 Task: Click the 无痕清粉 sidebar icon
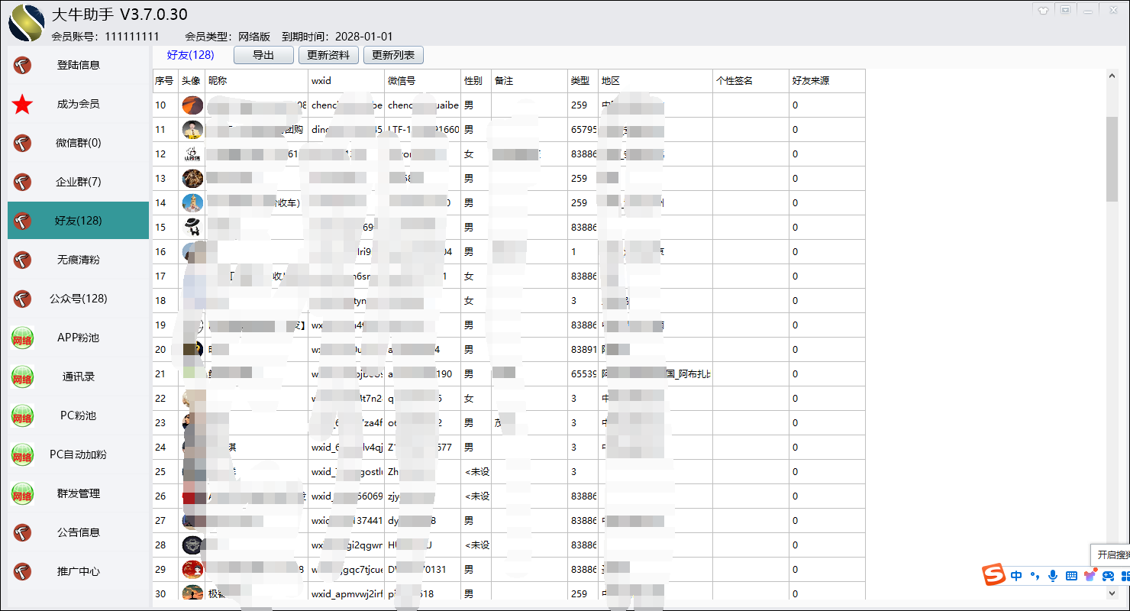click(22, 260)
